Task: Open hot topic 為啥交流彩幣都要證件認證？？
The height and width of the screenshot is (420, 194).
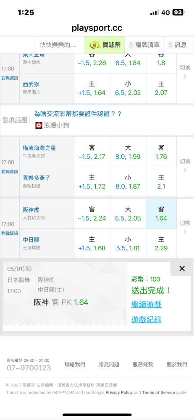Action: [x=78, y=114]
